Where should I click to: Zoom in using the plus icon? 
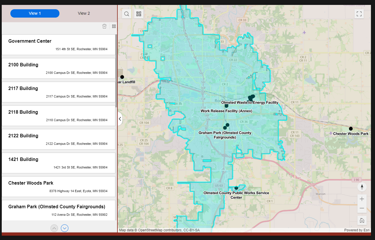click(362, 199)
